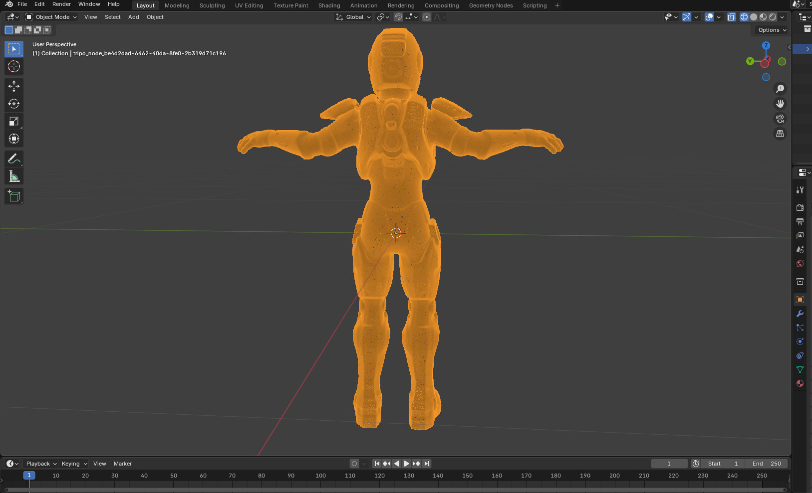Image resolution: width=812 pixels, height=493 pixels.
Task: Expand the sidebar with the arrow tab
Action: click(789, 47)
